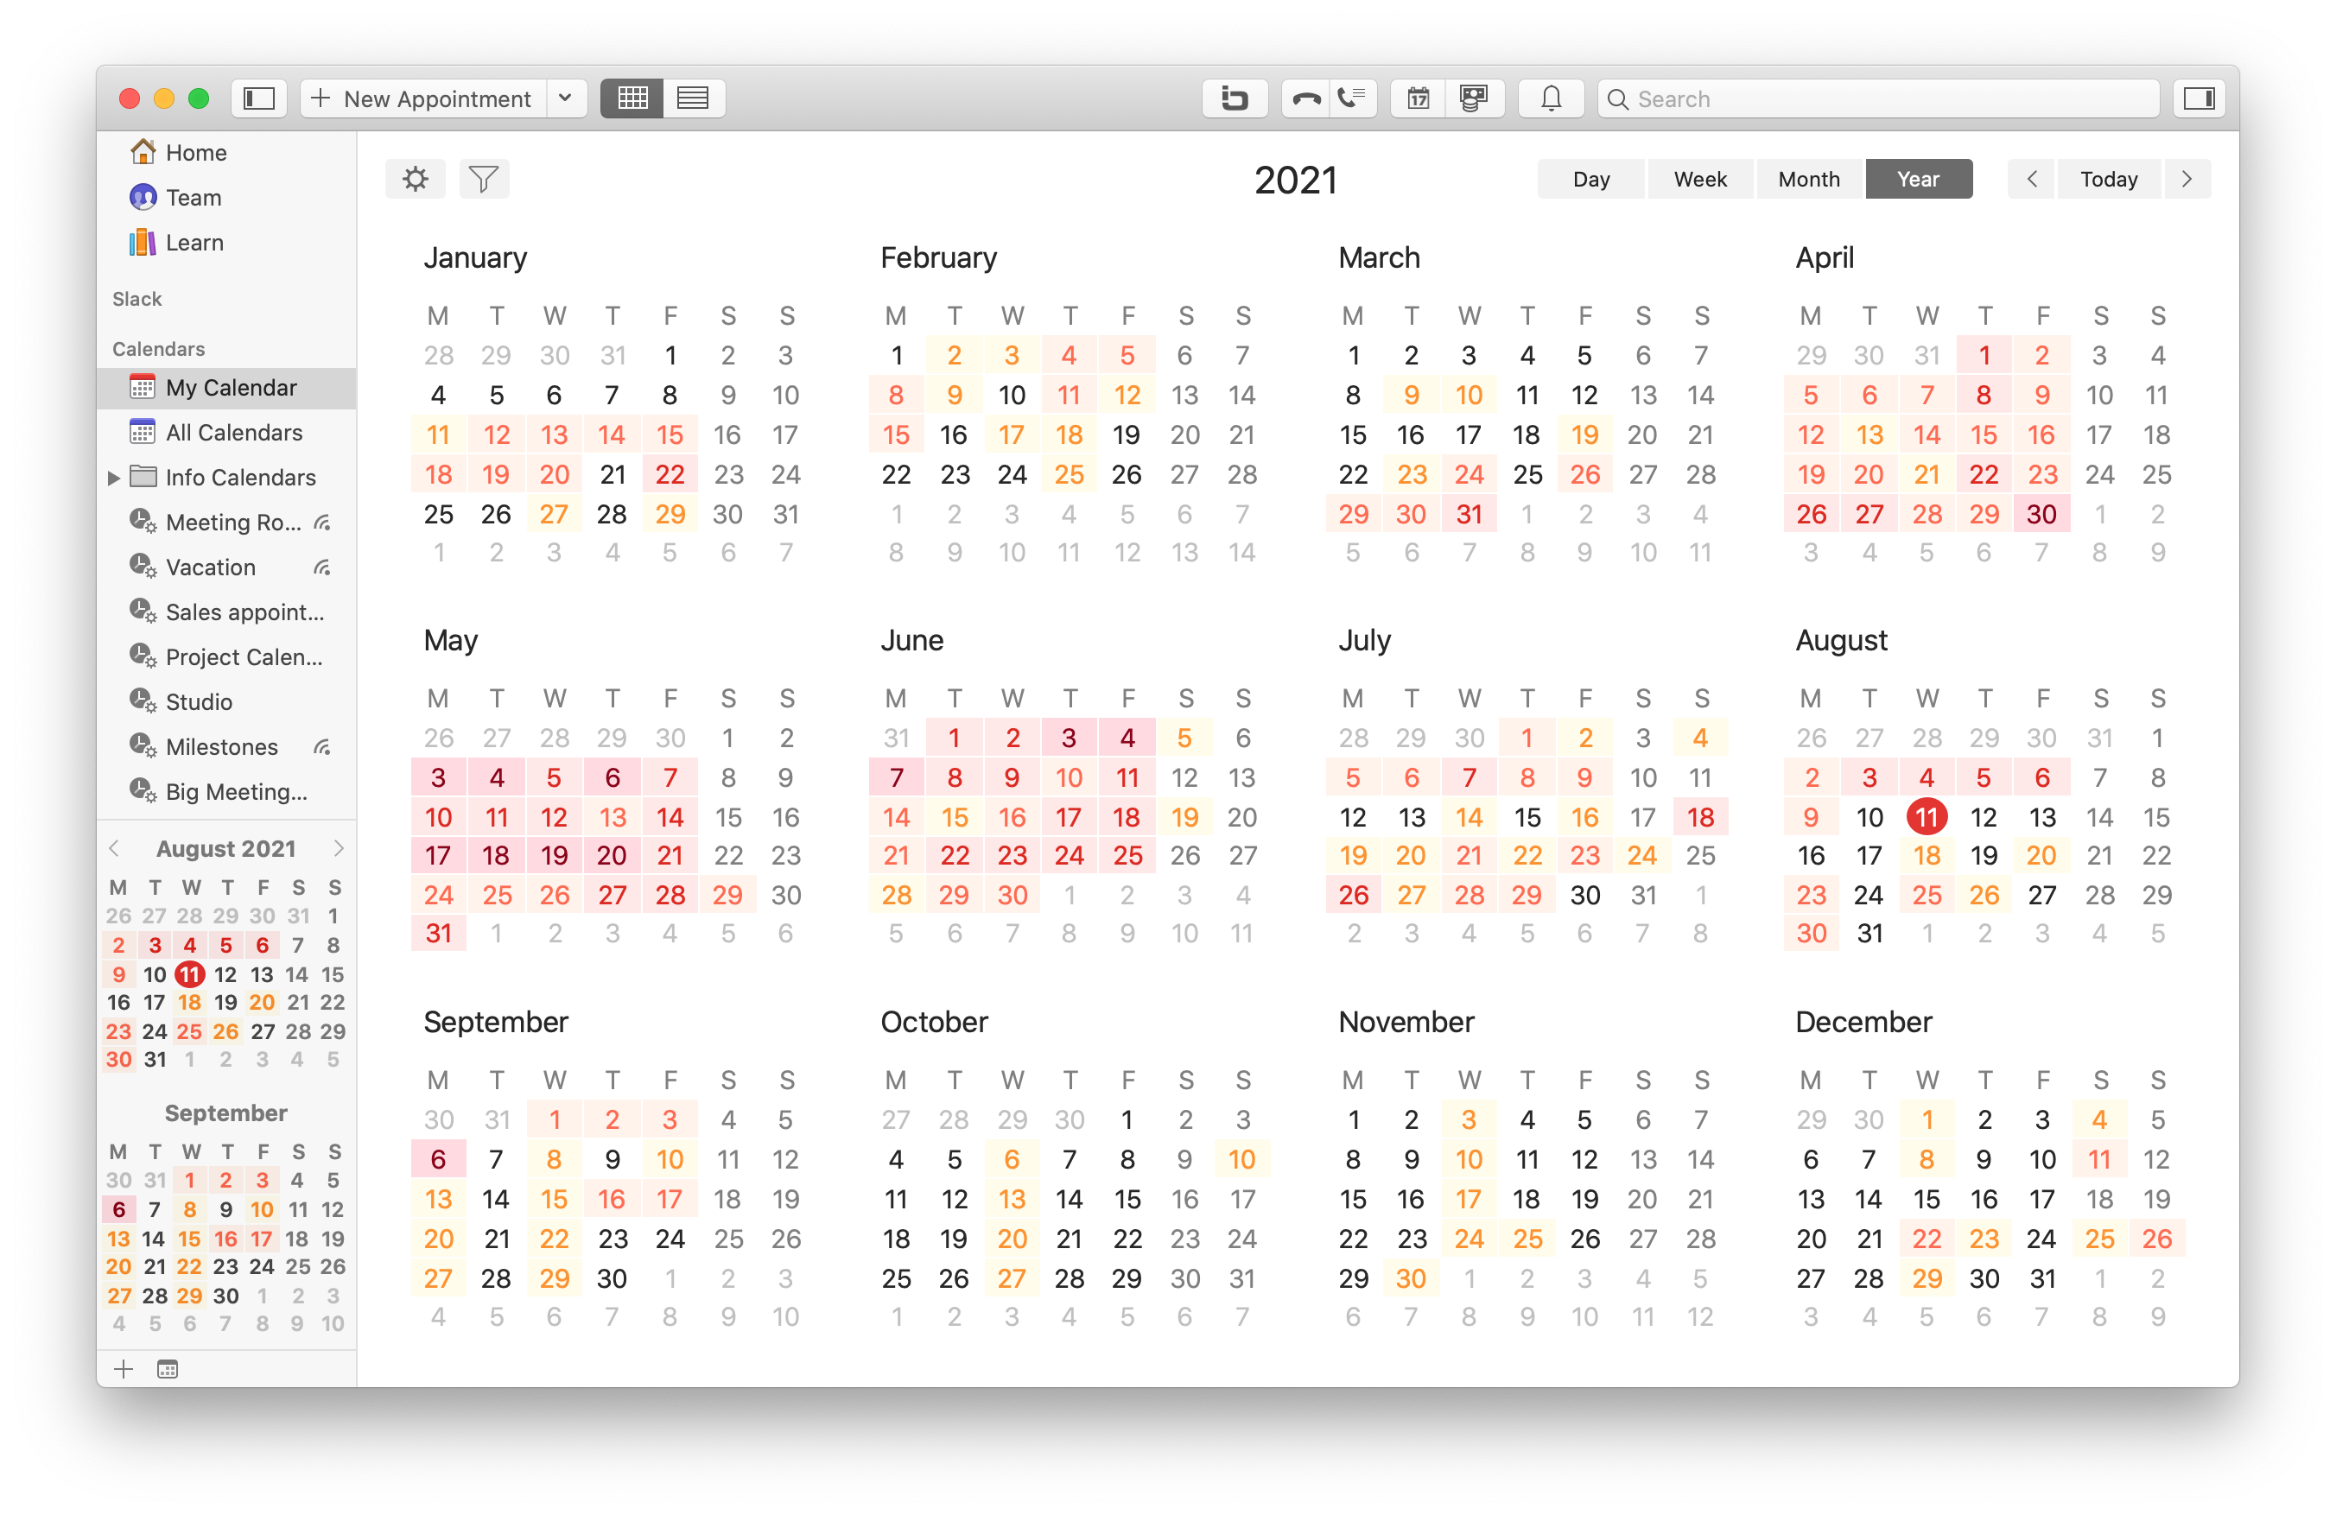This screenshot has height=1515, width=2336.
Task: Navigate to next year
Action: 2190,177
